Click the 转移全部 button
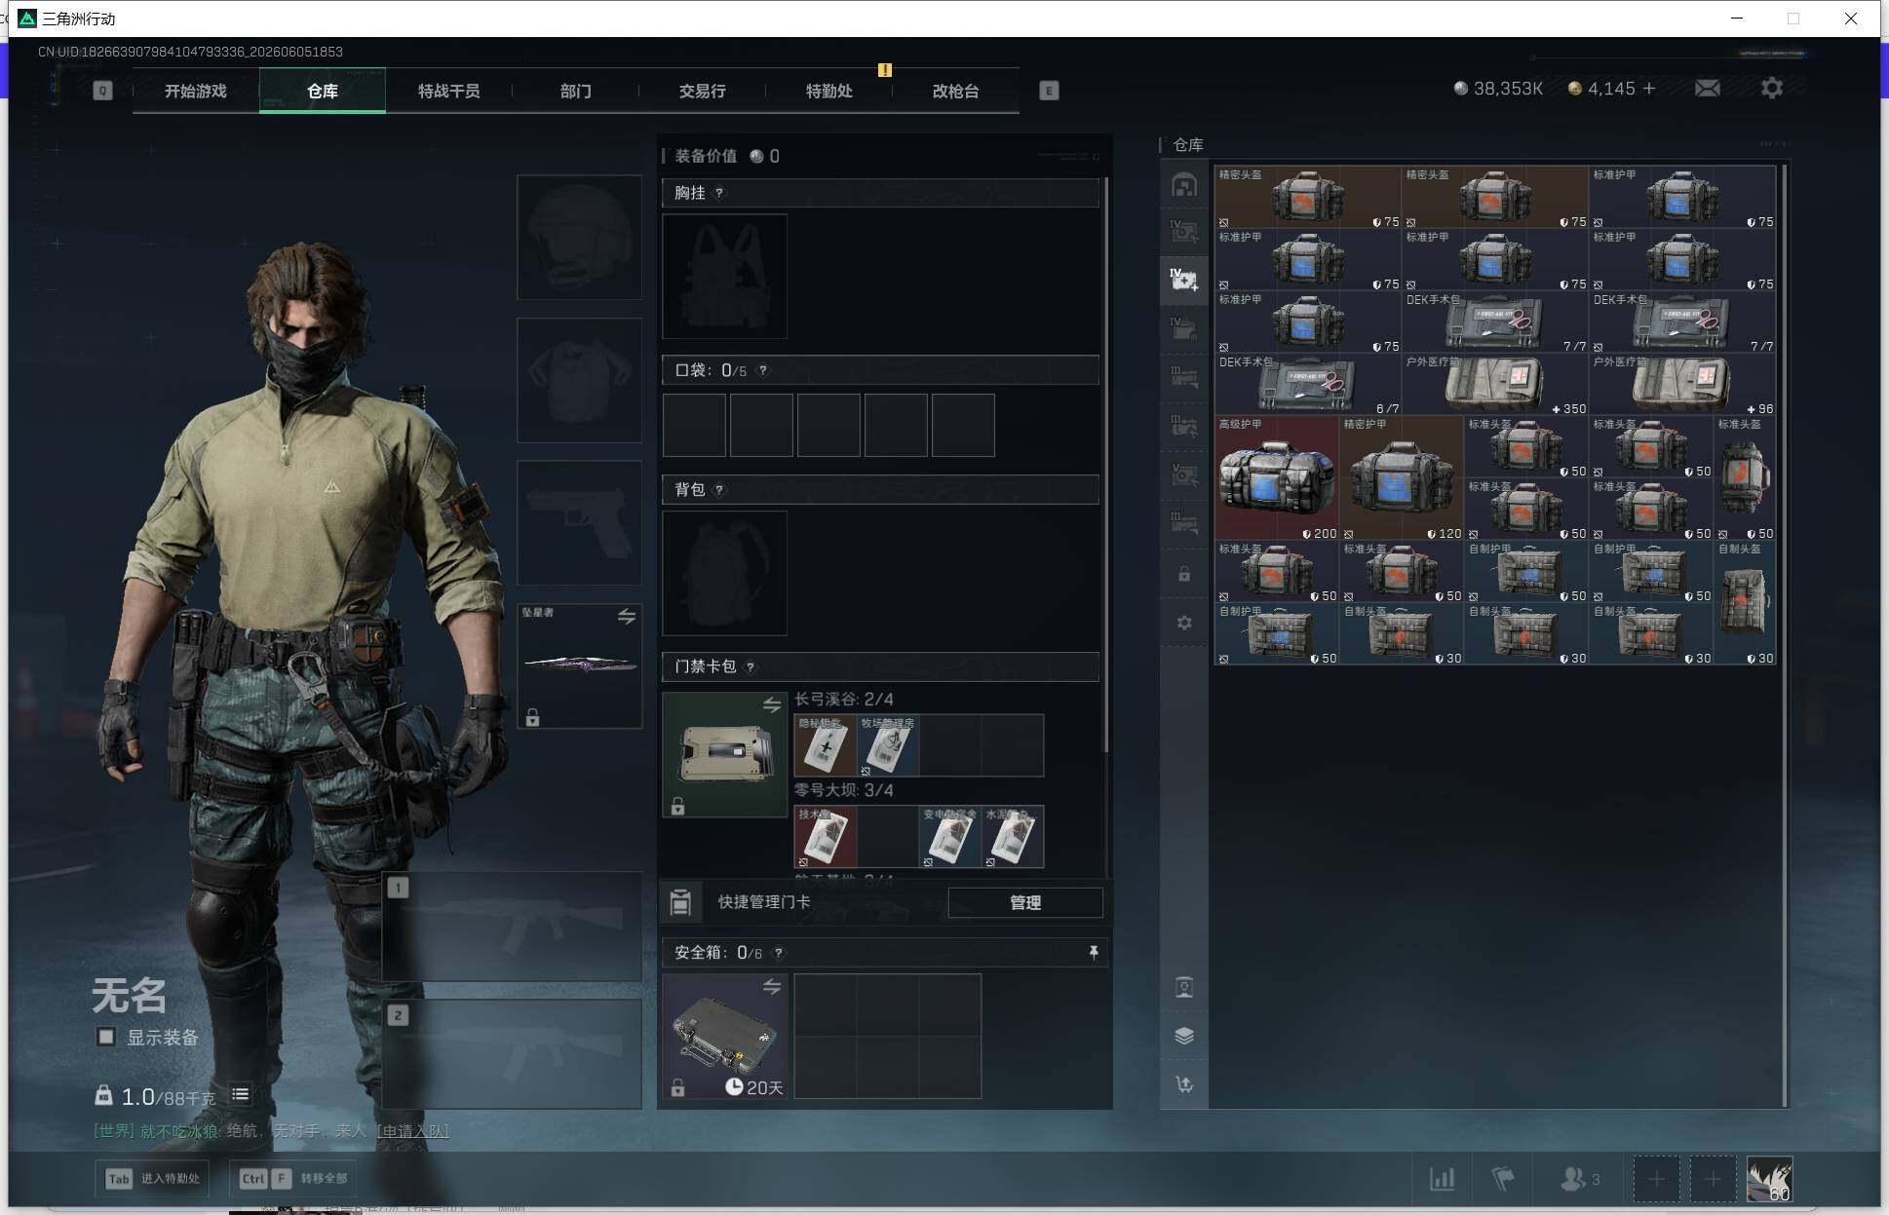Viewport: 1889px width, 1215px height. click(x=293, y=1179)
